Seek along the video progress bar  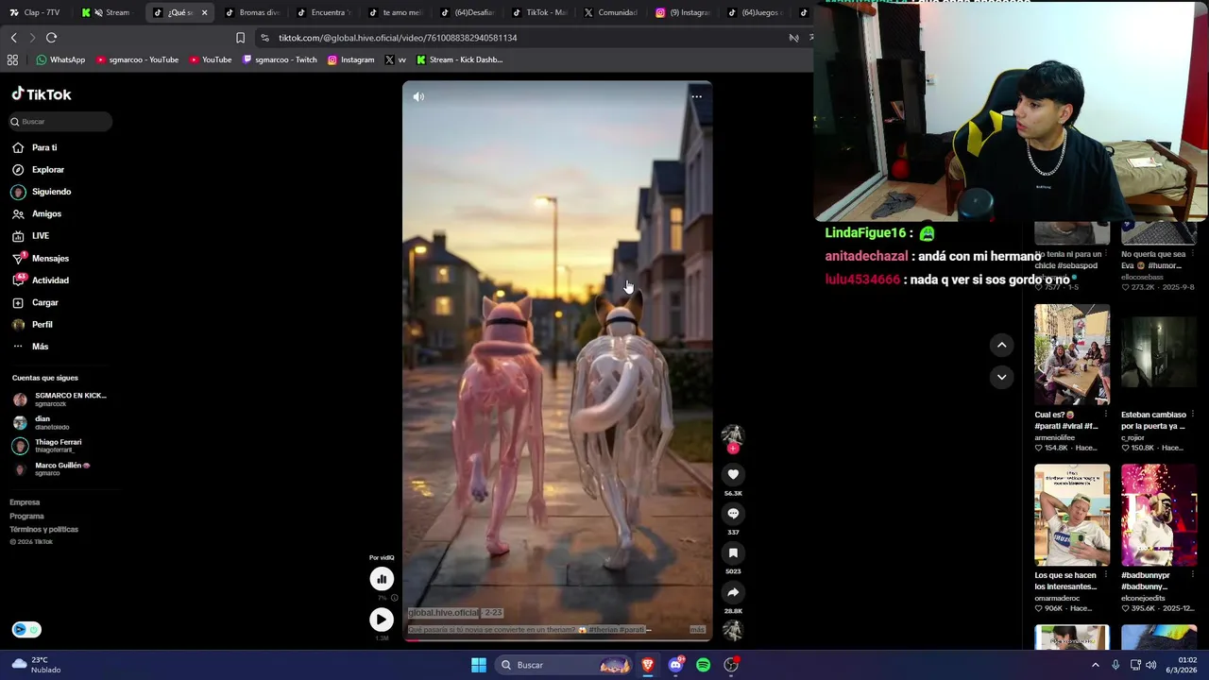557,640
